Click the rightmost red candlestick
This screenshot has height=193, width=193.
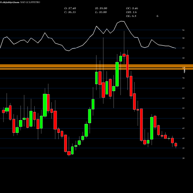click(x=176, y=145)
